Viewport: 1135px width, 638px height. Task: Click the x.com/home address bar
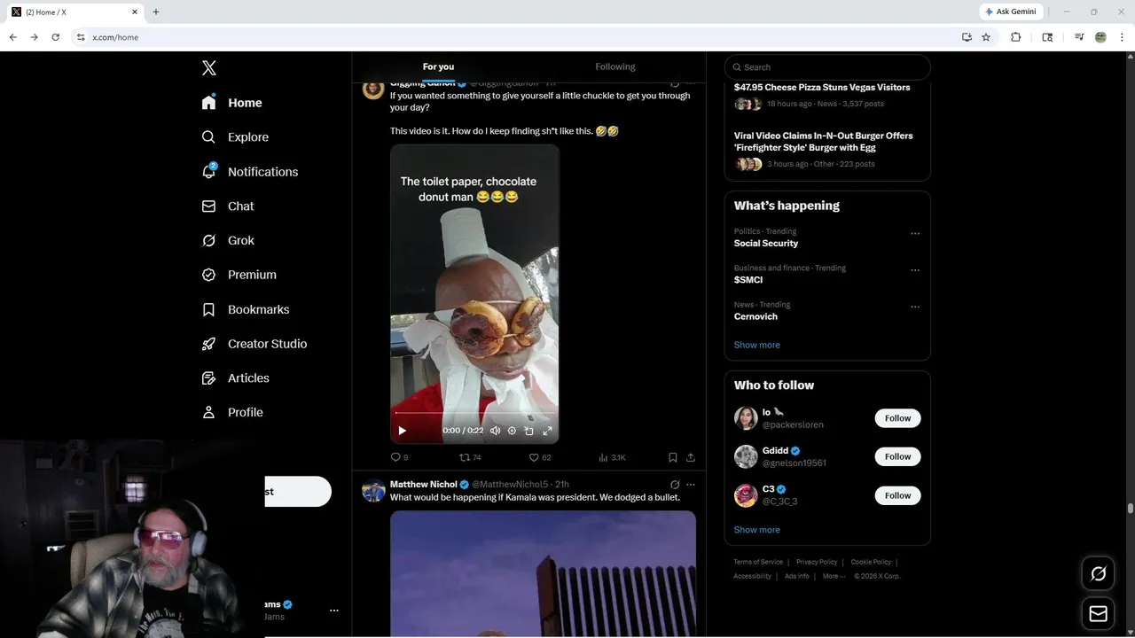[514, 37]
